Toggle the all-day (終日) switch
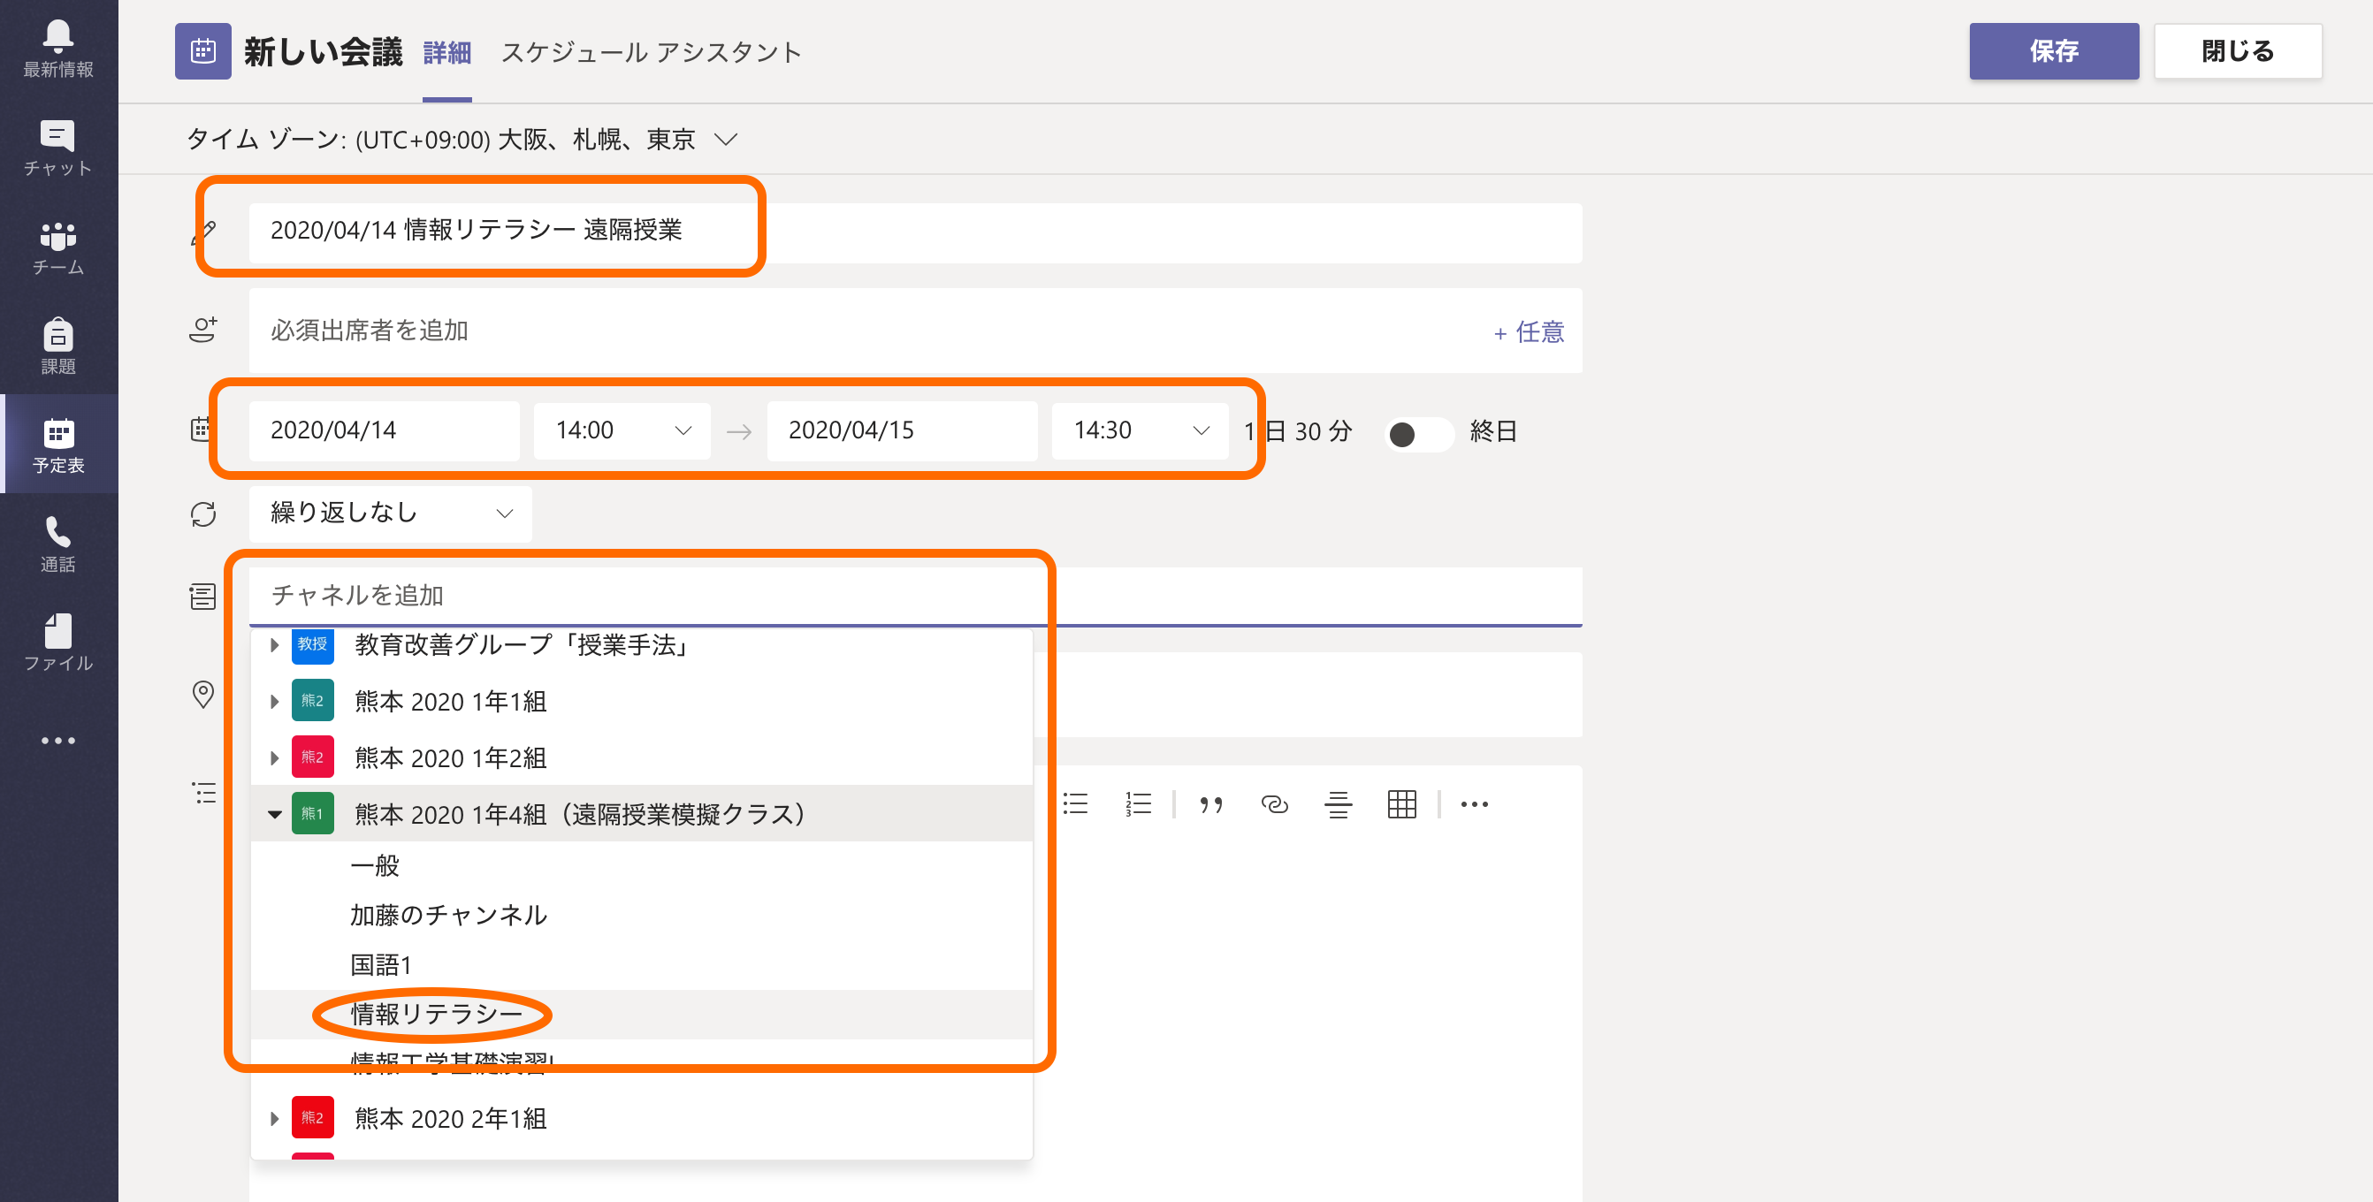The image size is (2373, 1202). [1419, 433]
